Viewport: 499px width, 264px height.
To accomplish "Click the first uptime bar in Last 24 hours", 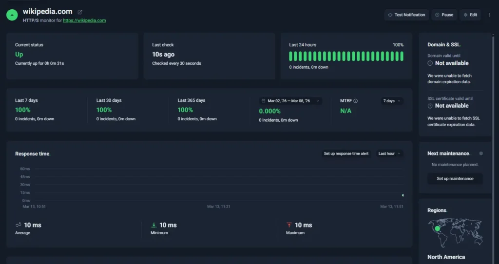I will click(290, 57).
